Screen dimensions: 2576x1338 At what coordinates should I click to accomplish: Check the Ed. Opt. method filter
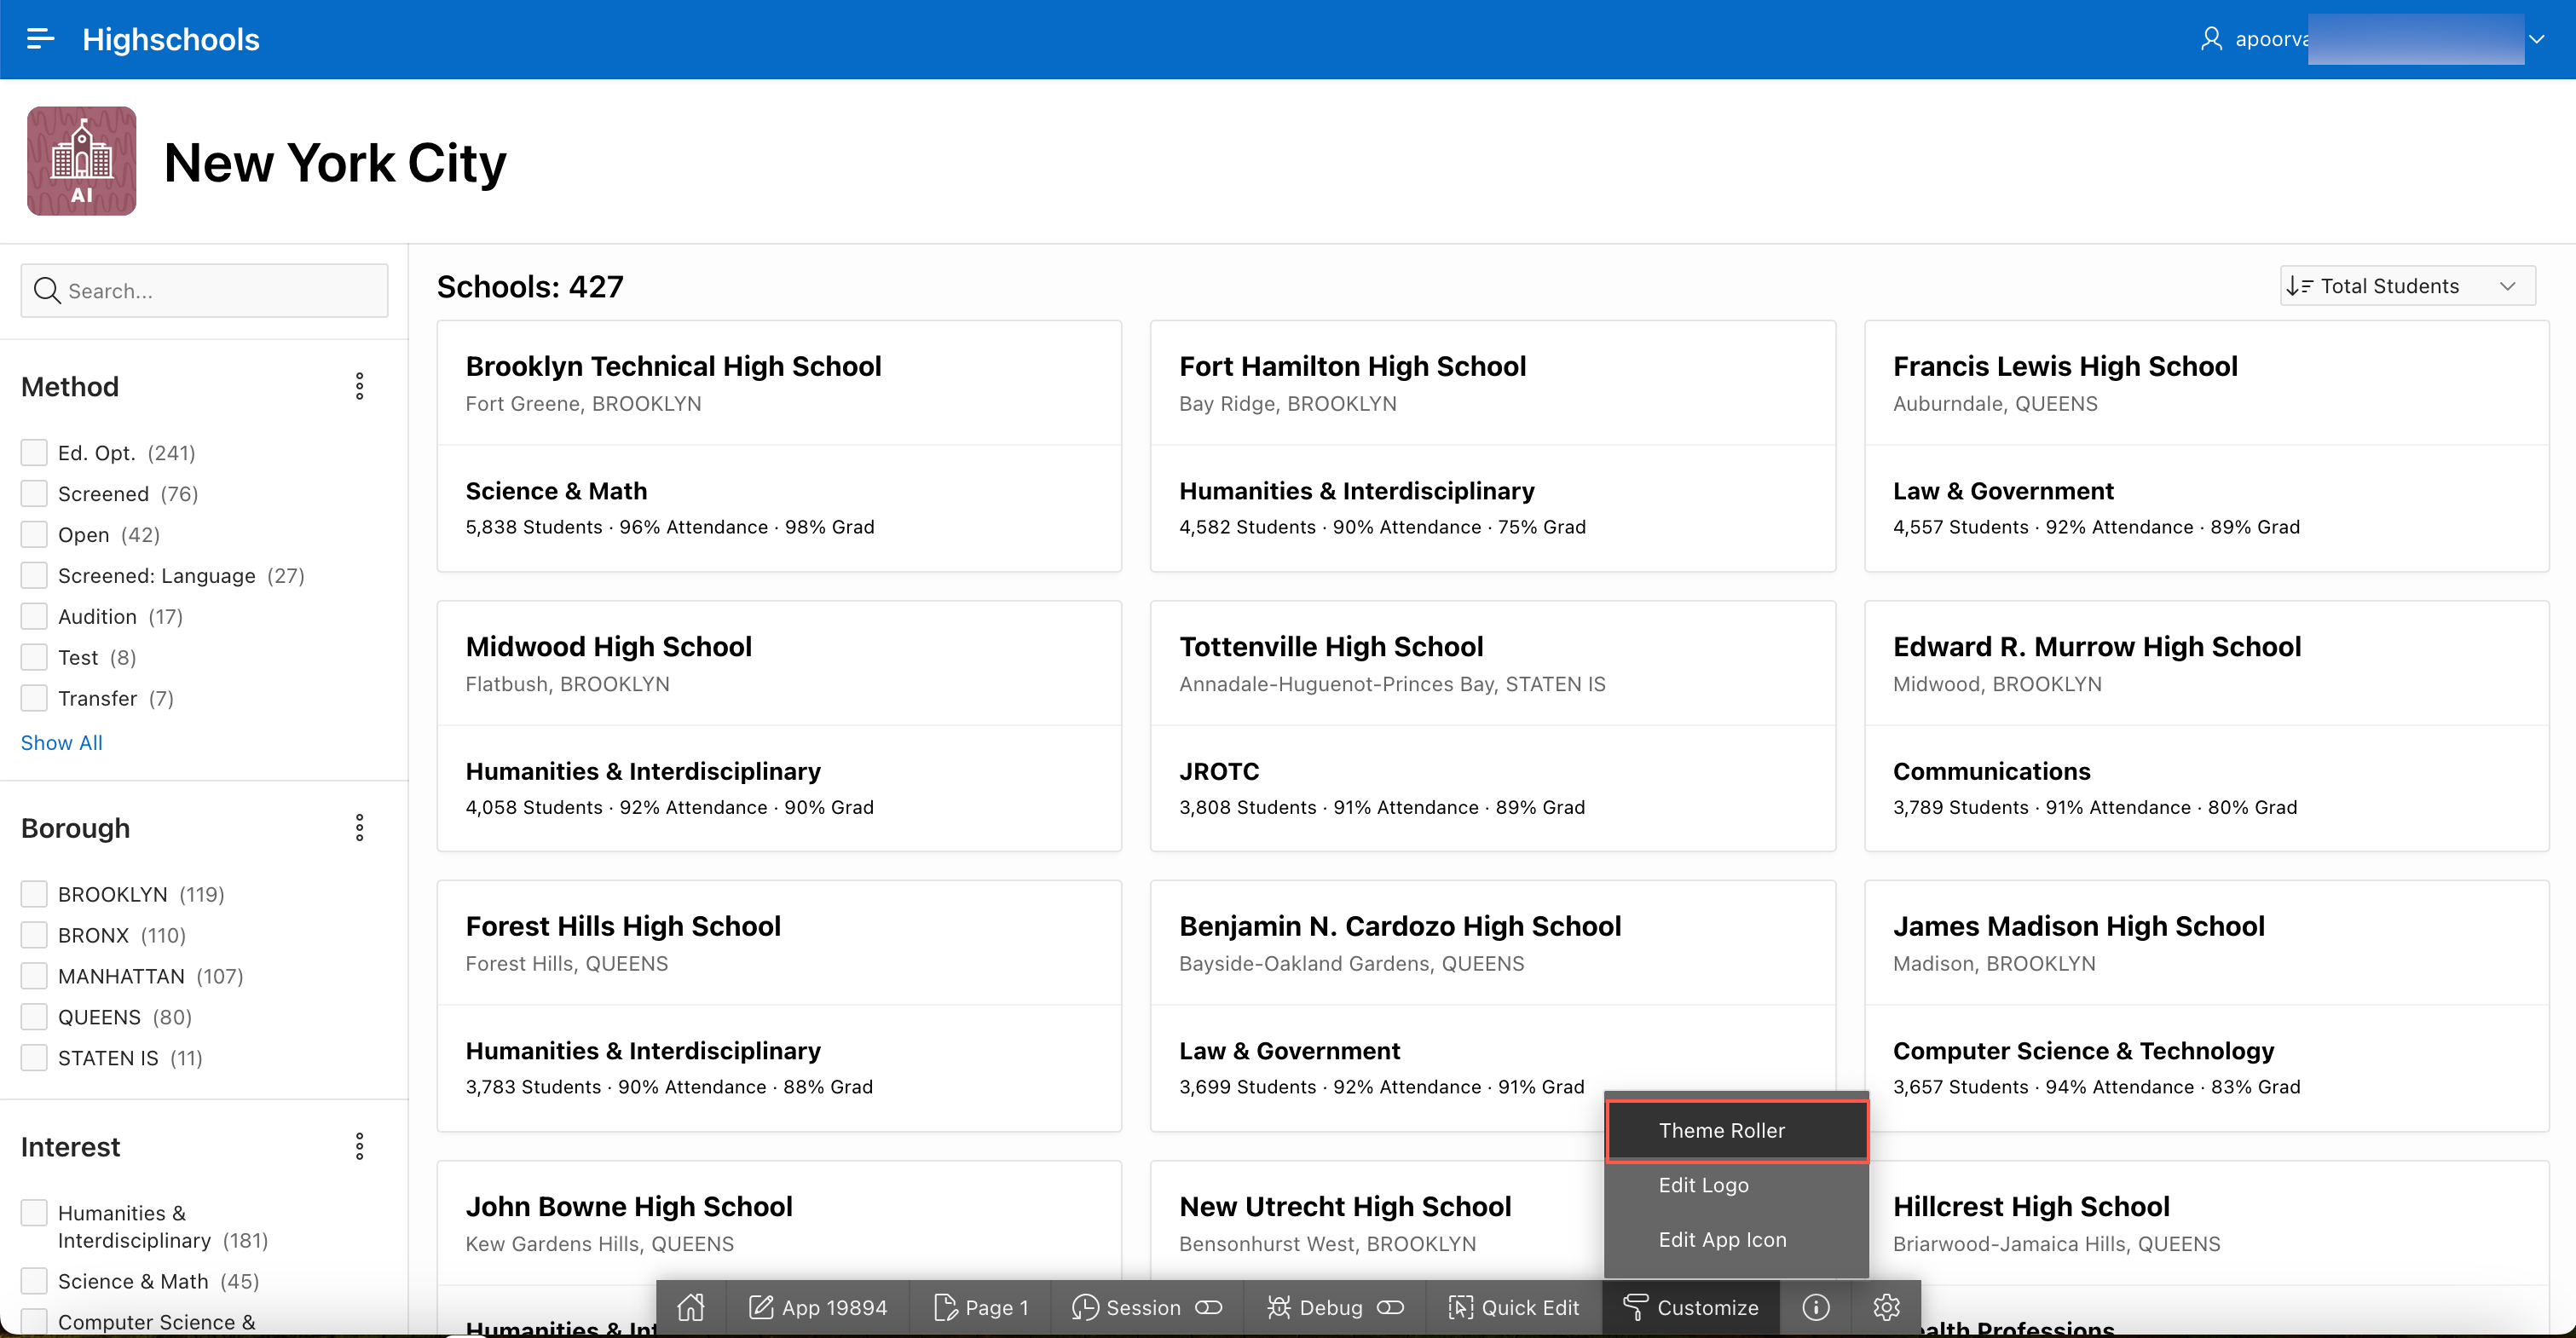pos(34,453)
